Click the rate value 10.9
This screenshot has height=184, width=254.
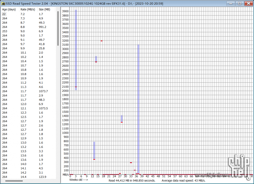coord(23,78)
